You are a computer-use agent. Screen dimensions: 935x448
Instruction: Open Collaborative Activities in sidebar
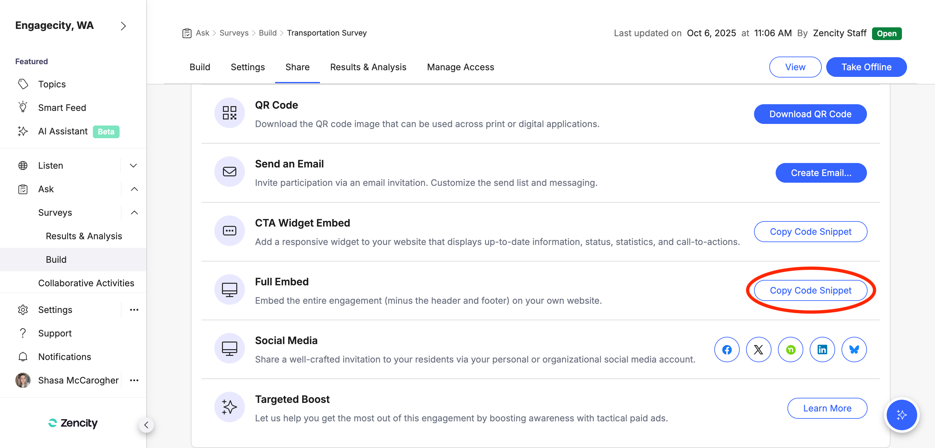click(86, 283)
